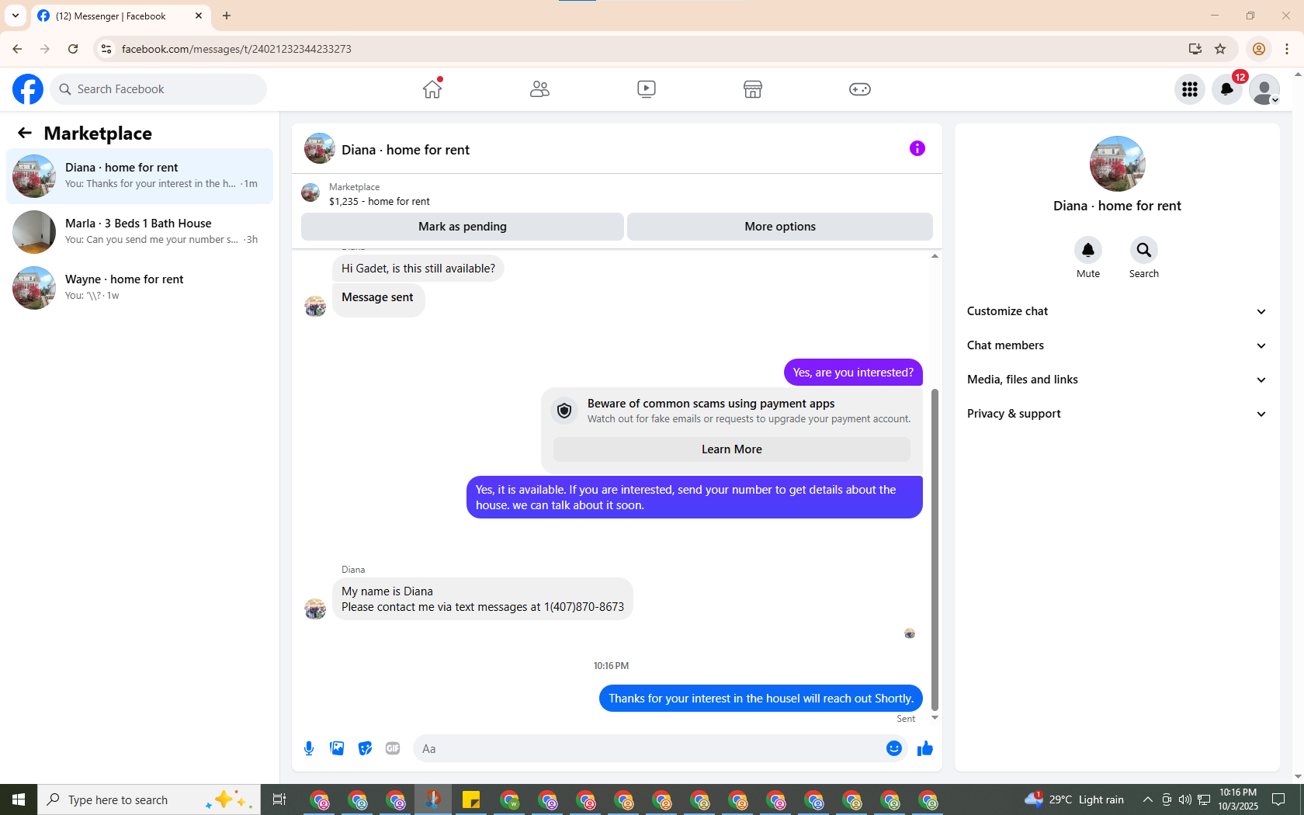Expand Chat members section
The height and width of the screenshot is (815, 1304).
(x=1118, y=345)
